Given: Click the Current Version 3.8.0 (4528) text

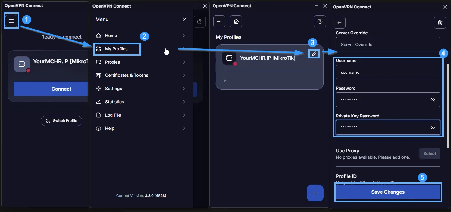Looking at the screenshot, I should pyautogui.click(x=141, y=196).
